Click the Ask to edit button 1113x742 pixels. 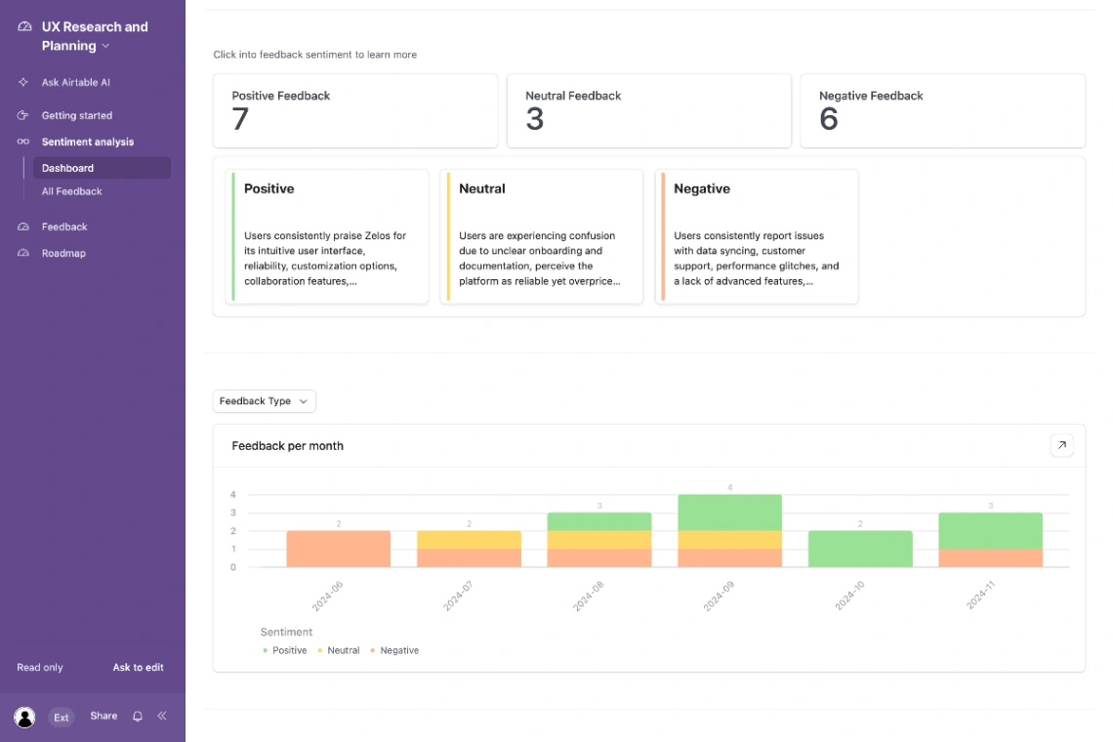(138, 668)
